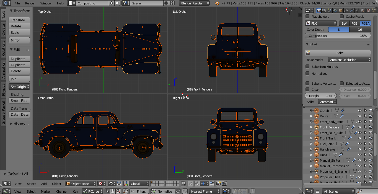Toggle proportional editing icon in 3D header
The width and height of the screenshot is (378, 194).
[191, 183]
